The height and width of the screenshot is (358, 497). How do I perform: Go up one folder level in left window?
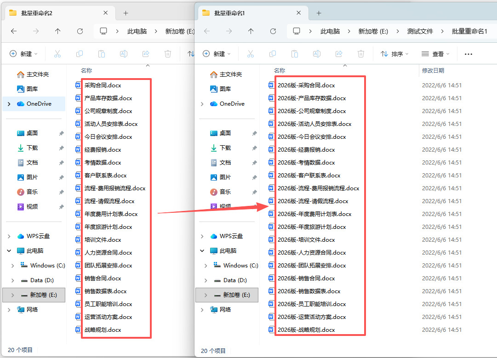pyautogui.click(x=57, y=31)
